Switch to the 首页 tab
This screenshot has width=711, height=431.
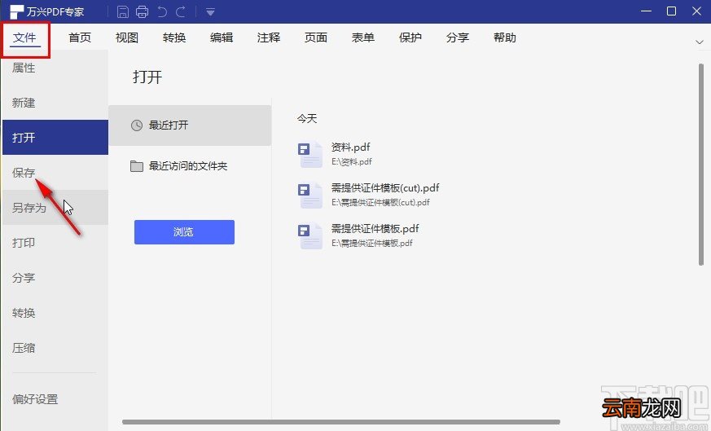pyautogui.click(x=80, y=37)
